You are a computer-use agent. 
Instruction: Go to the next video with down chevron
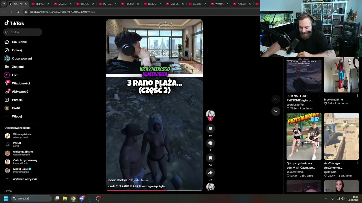(x=276, y=111)
